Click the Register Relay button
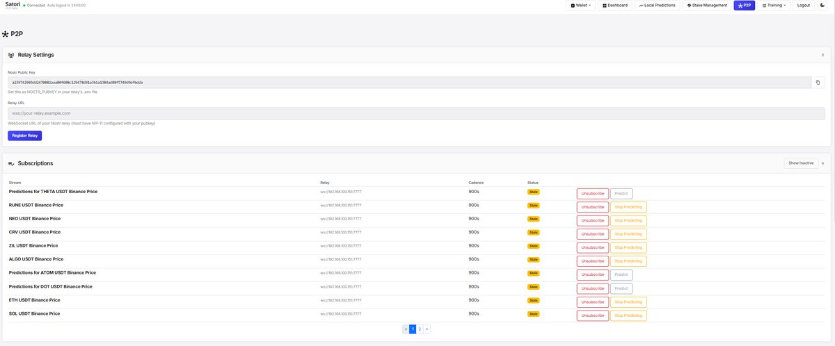The width and height of the screenshot is (835, 346). [25, 135]
